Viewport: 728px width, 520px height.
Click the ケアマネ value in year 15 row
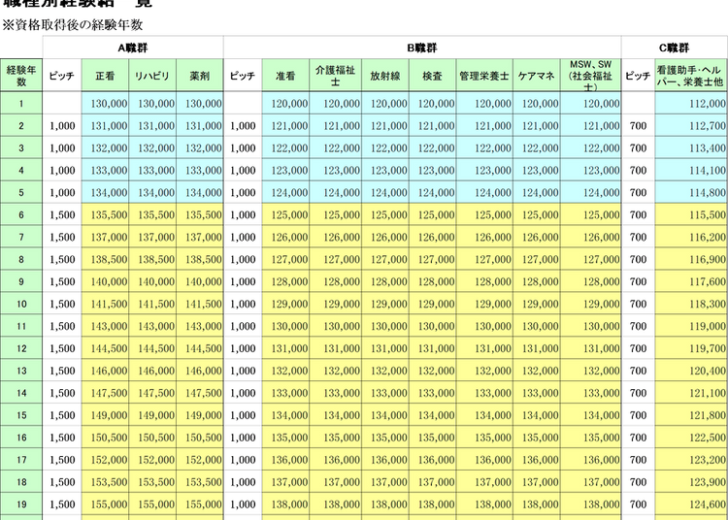pos(535,415)
